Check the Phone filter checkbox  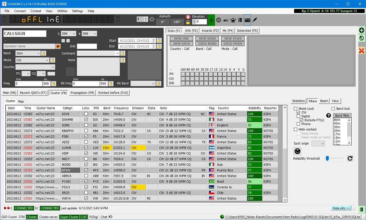[x=298, y=124]
